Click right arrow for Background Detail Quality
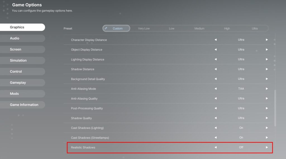The height and width of the screenshot is (159, 286). [x=267, y=79]
